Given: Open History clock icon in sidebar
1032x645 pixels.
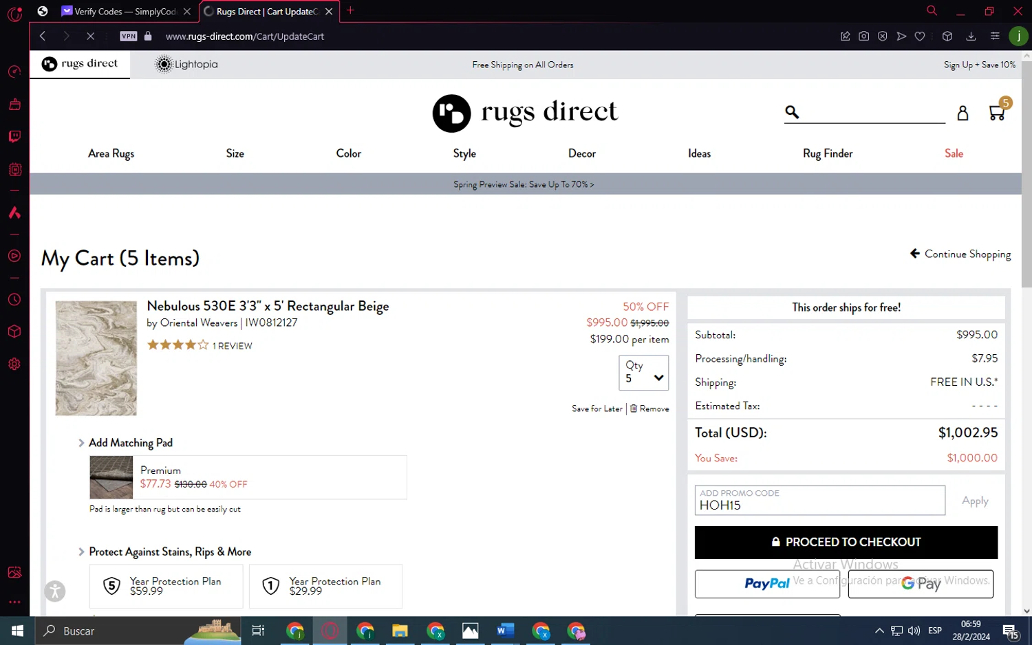Looking at the screenshot, I should pos(14,300).
